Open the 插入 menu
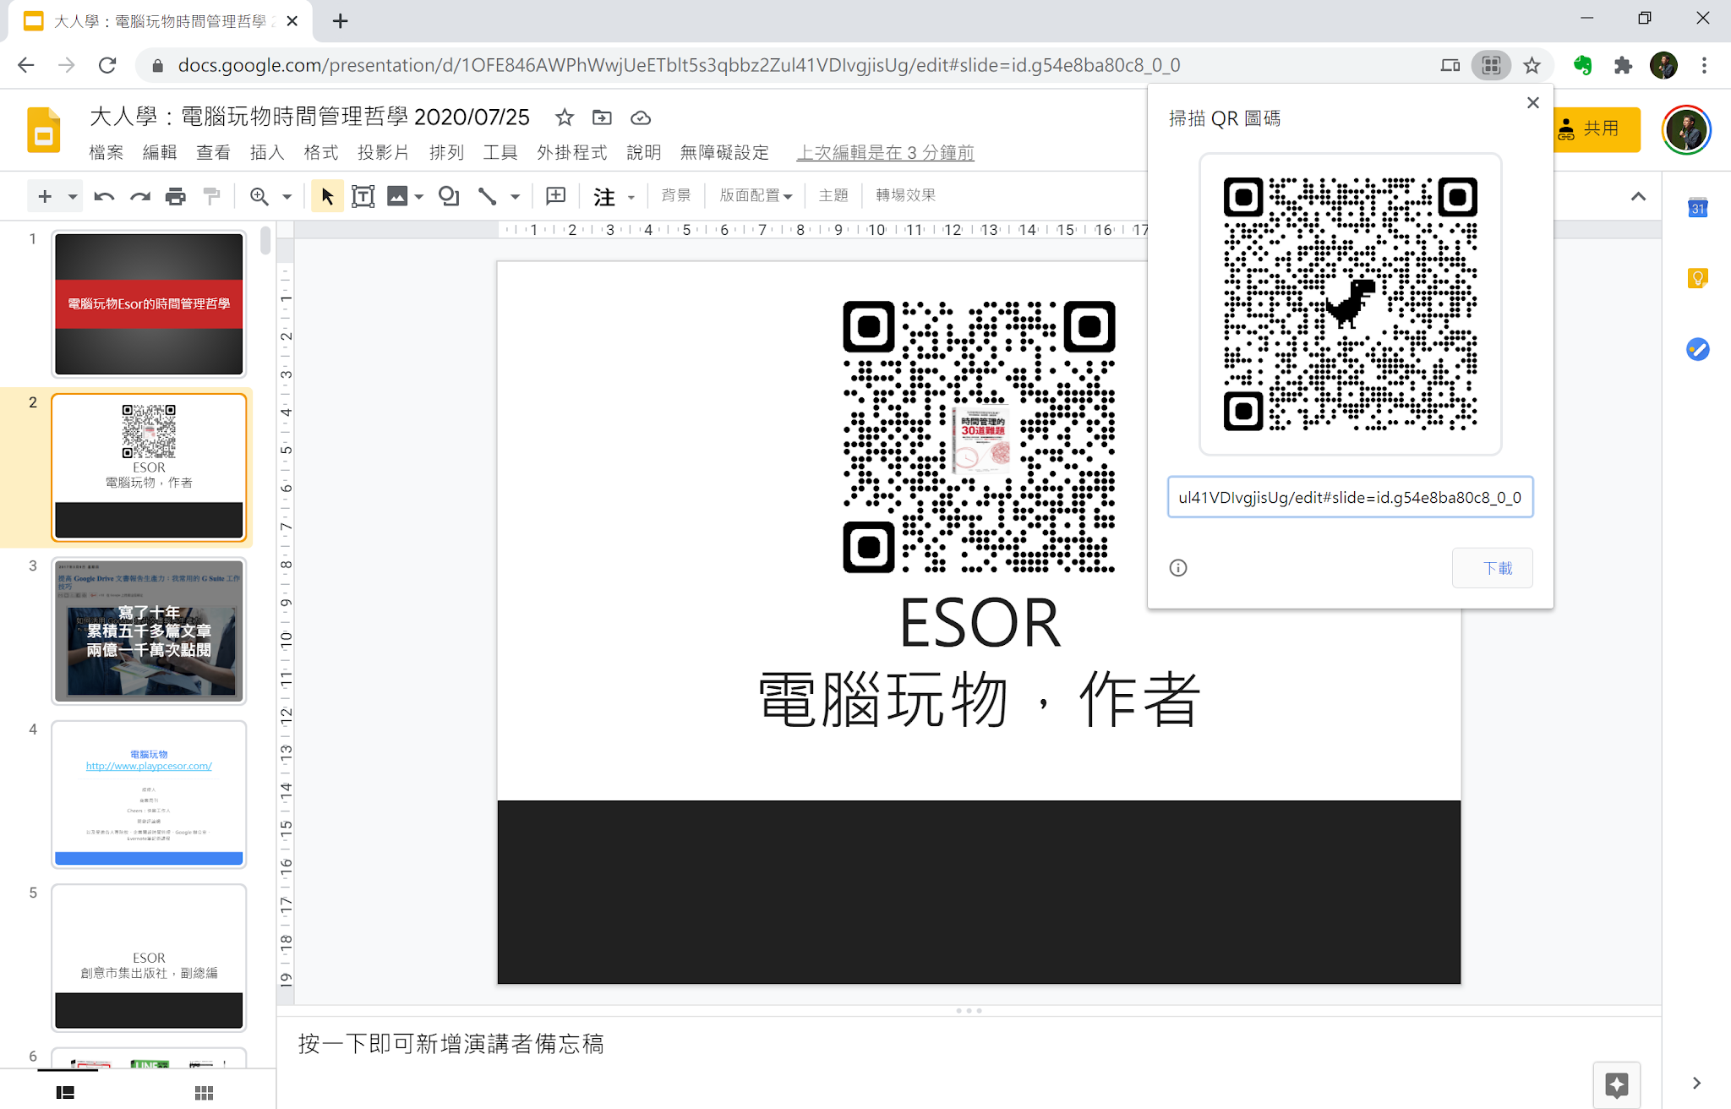 tap(266, 152)
